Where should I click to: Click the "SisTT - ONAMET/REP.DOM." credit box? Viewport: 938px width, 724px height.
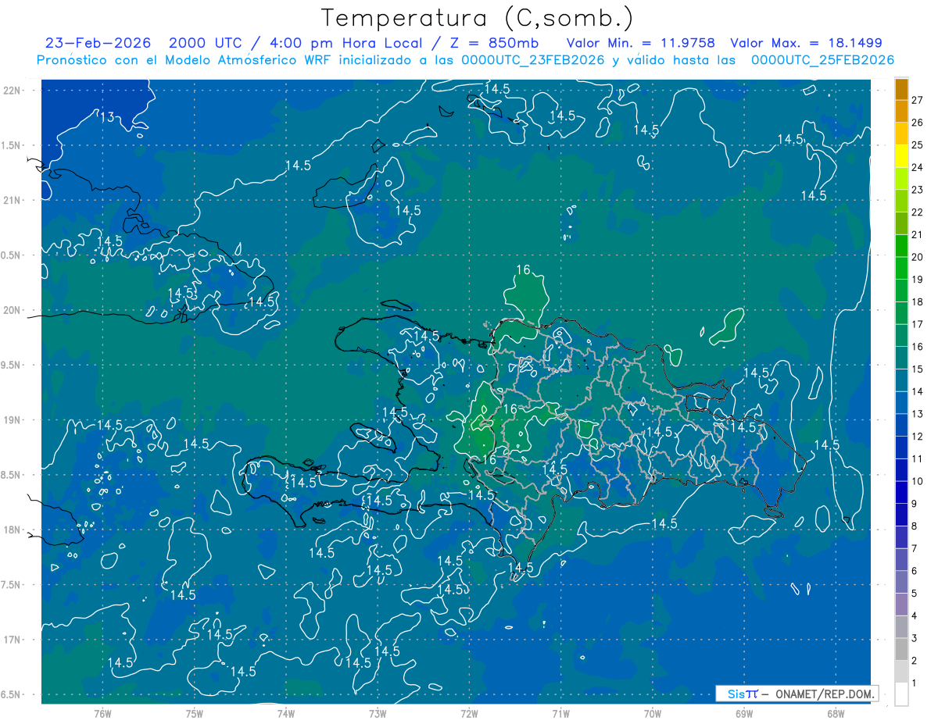click(x=797, y=694)
